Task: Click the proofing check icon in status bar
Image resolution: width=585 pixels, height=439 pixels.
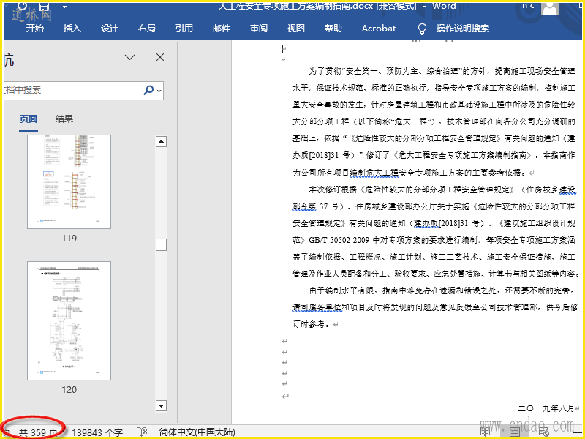Action: click(142, 432)
